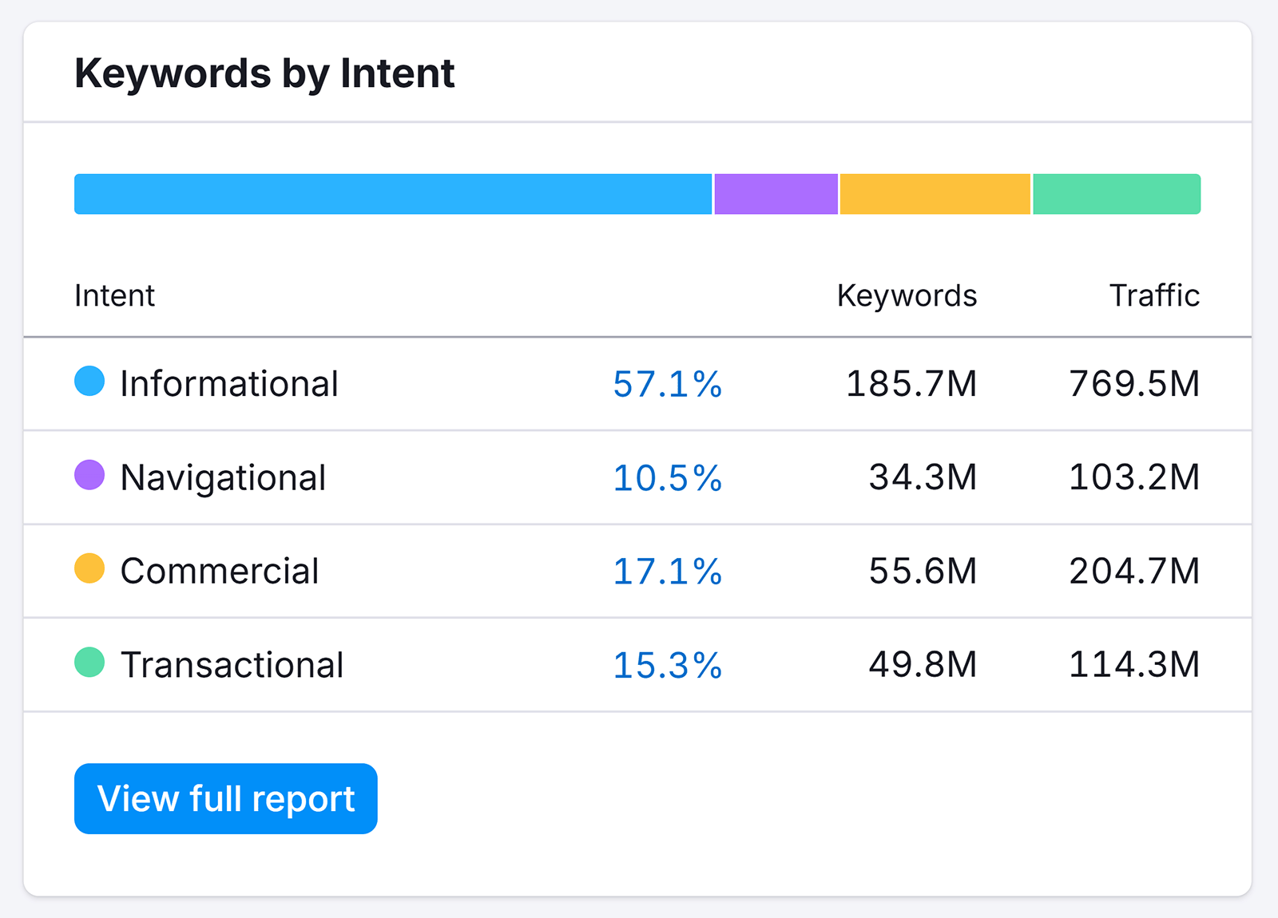Click the green Transactional intent dot
The width and height of the screenshot is (1278, 918).
click(x=90, y=664)
